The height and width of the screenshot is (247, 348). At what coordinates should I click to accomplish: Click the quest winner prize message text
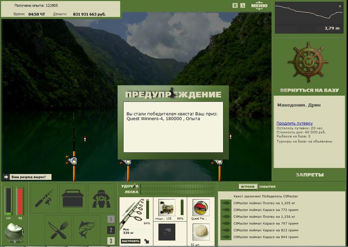[x=172, y=116]
